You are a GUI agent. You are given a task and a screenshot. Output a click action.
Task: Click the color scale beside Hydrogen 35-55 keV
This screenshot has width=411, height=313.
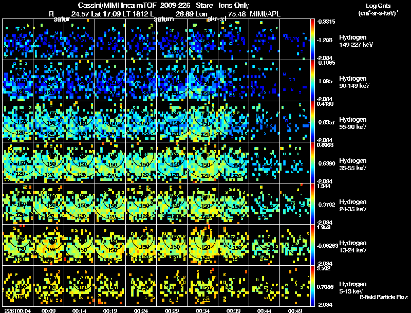tap(312, 163)
